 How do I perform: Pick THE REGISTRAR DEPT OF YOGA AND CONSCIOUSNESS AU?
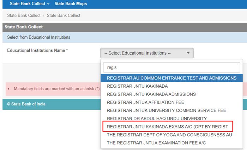172,135
